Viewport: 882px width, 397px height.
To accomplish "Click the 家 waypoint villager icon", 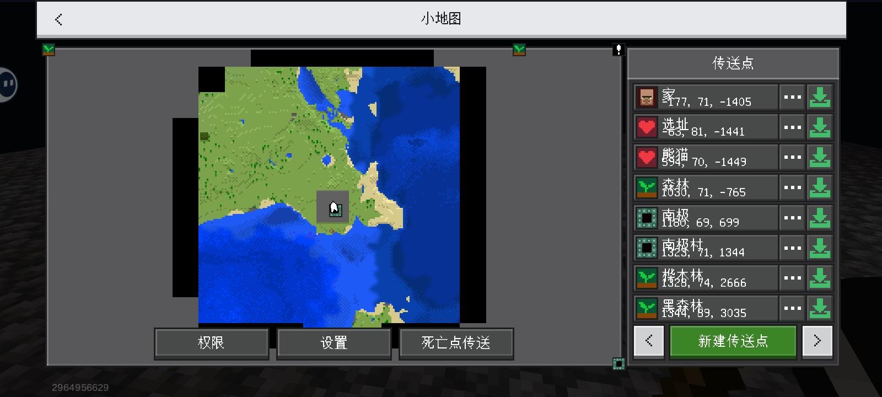I will 647,98.
